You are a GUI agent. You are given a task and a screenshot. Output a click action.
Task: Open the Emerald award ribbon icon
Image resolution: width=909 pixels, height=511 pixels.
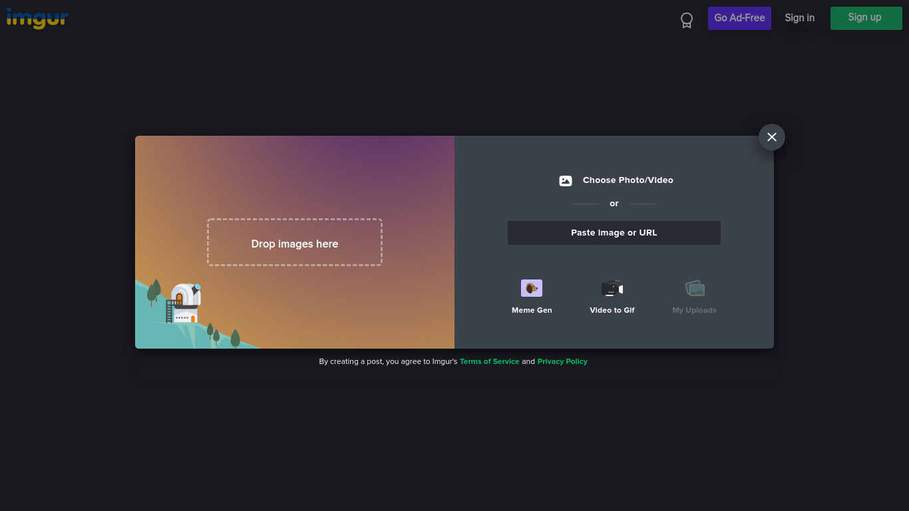[687, 21]
